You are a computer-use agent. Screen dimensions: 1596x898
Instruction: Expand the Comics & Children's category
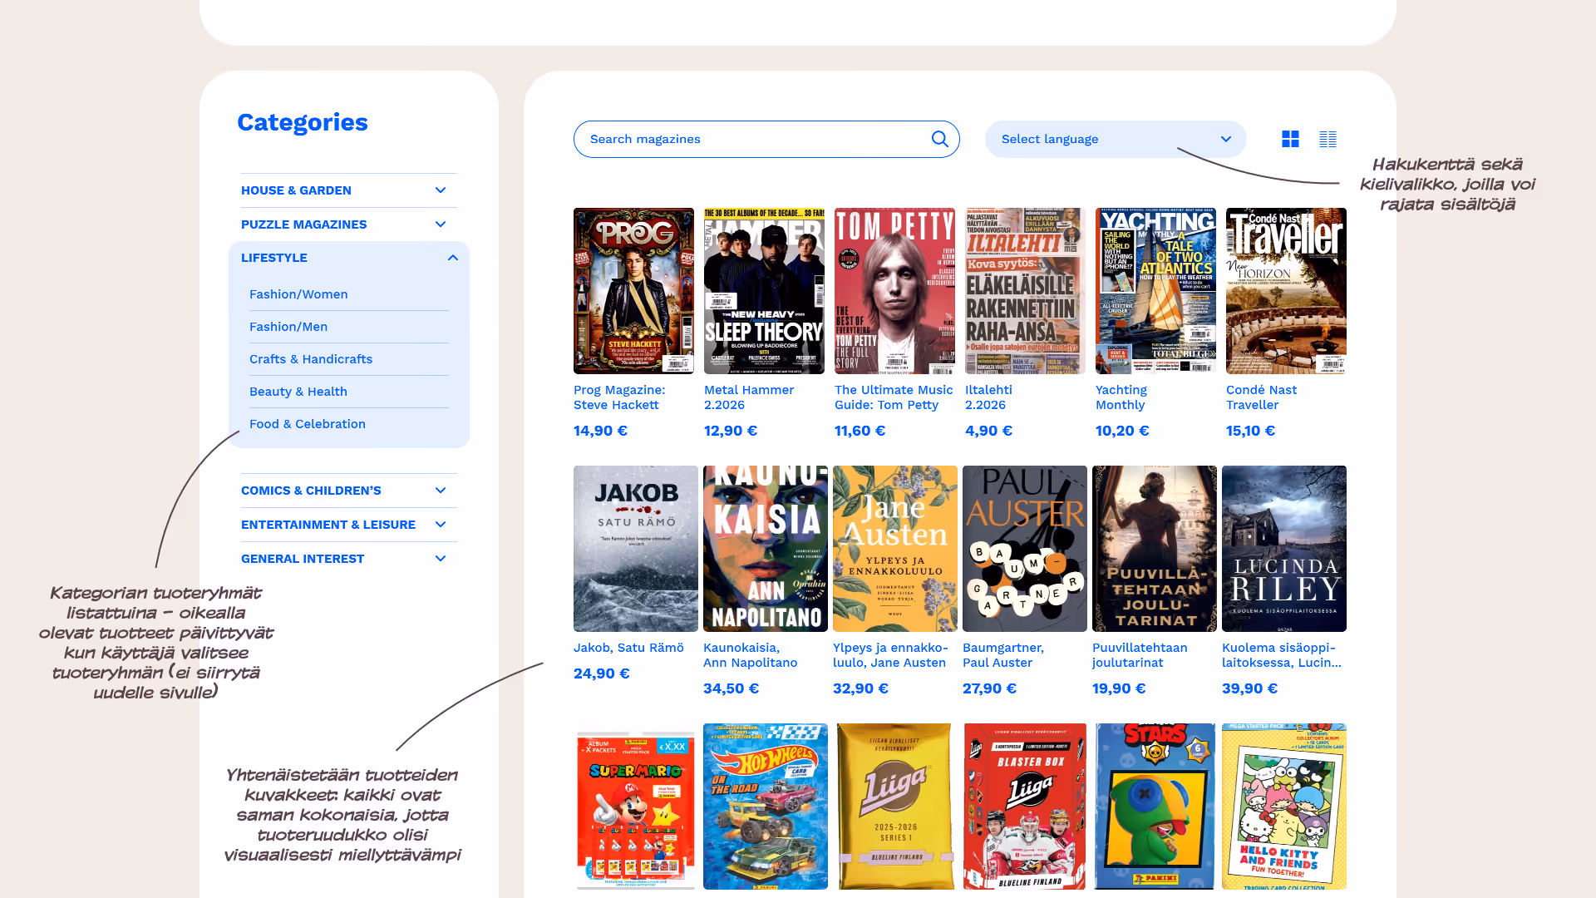(x=349, y=491)
